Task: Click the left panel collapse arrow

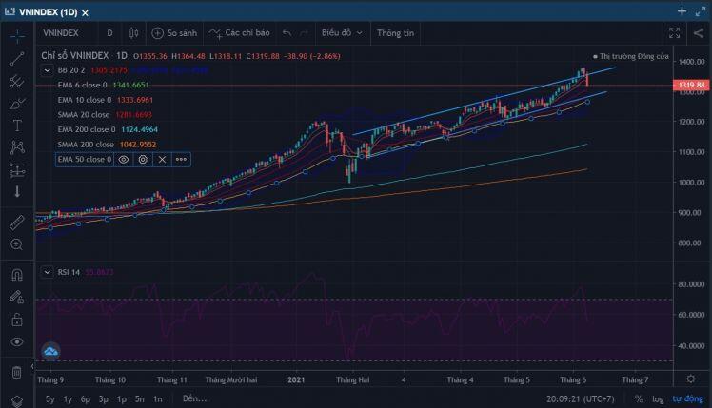Action: click(32, 366)
